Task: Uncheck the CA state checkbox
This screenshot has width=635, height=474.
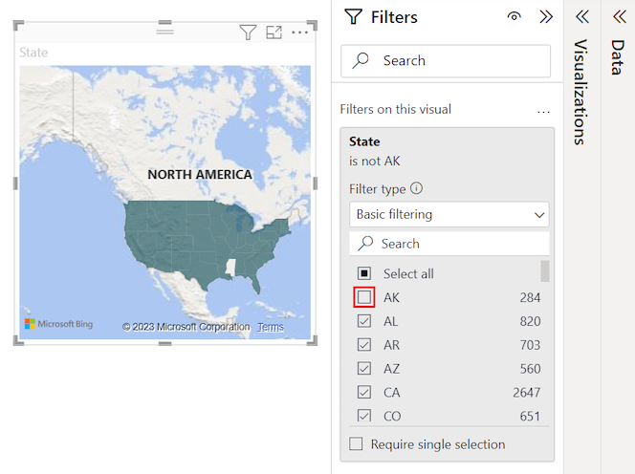Action: click(x=364, y=392)
